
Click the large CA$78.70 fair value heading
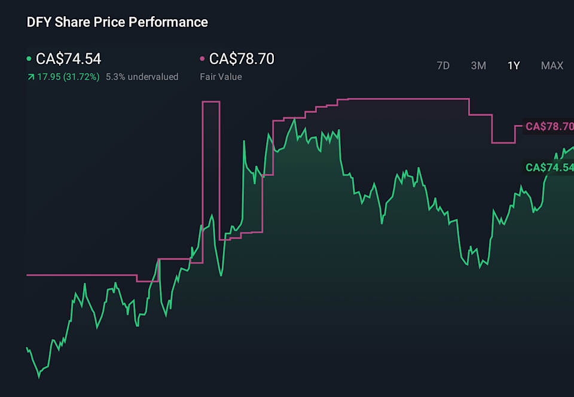(242, 59)
